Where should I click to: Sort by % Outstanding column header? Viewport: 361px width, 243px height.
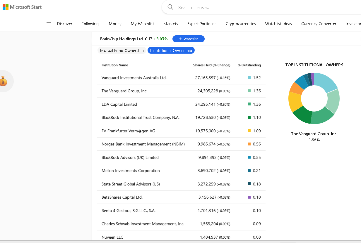(249, 65)
